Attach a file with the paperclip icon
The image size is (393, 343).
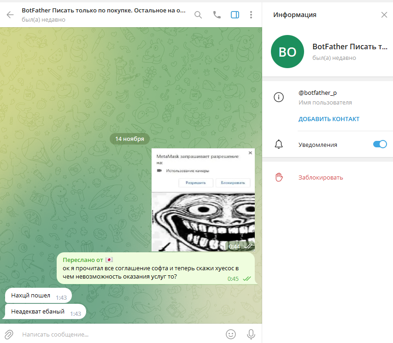coord(9,334)
